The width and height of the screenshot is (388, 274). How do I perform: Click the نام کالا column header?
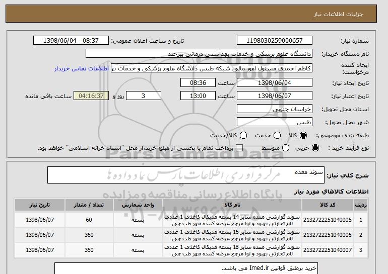click(x=232, y=205)
